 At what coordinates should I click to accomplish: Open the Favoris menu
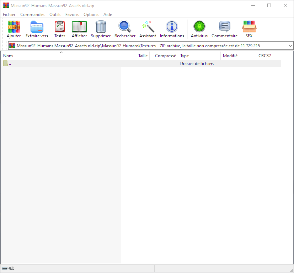pyautogui.click(x=72, y=15)
